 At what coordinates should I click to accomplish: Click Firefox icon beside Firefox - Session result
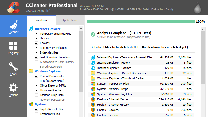[x=93, y=115]
